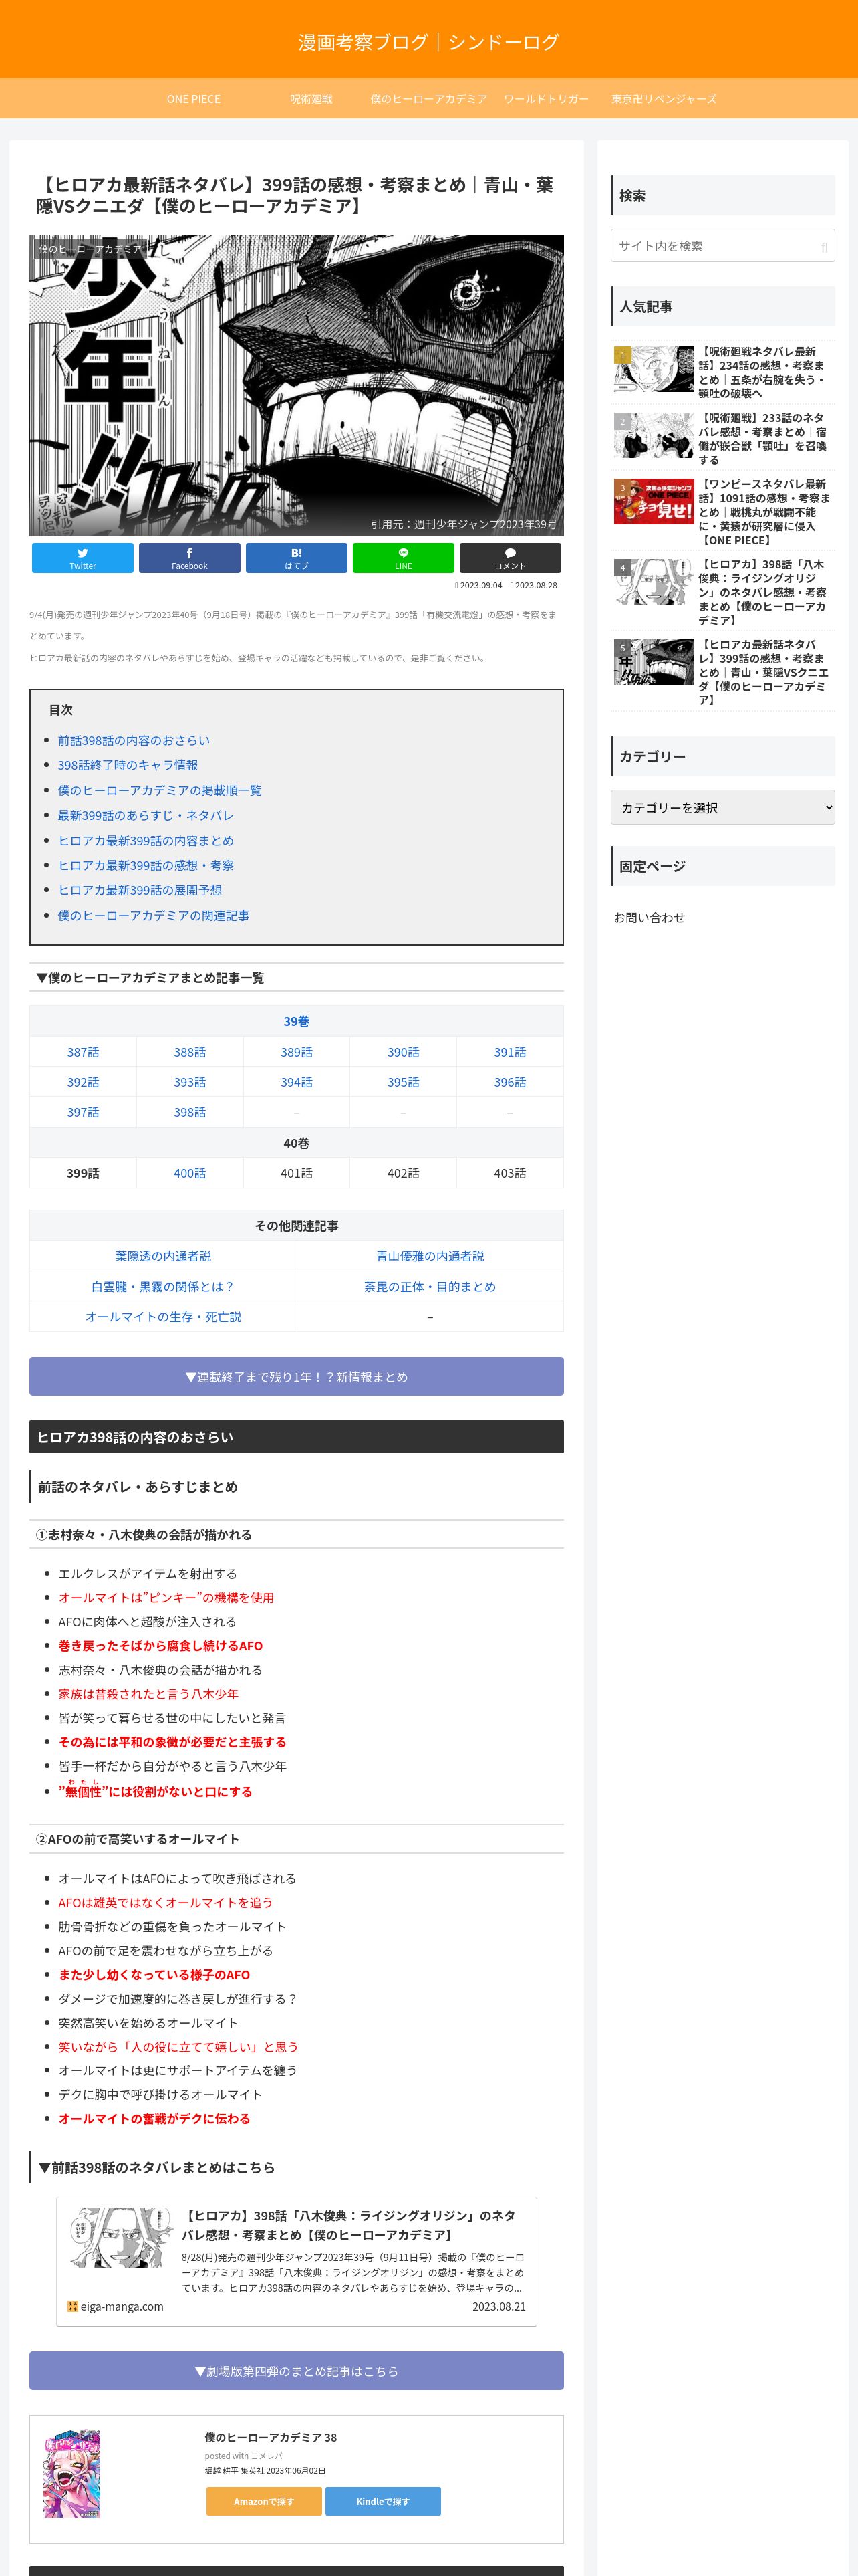The height and width of the screenshot is (2576, 858).
Task: Share article via LINE button
Action: tap(404, 558)
